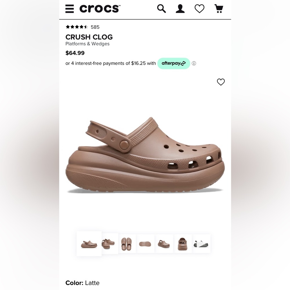Image resolution: width=290 pixels, height=290 pixels.
Task: Click the Afterpay badge
Action: click(174, 63)
